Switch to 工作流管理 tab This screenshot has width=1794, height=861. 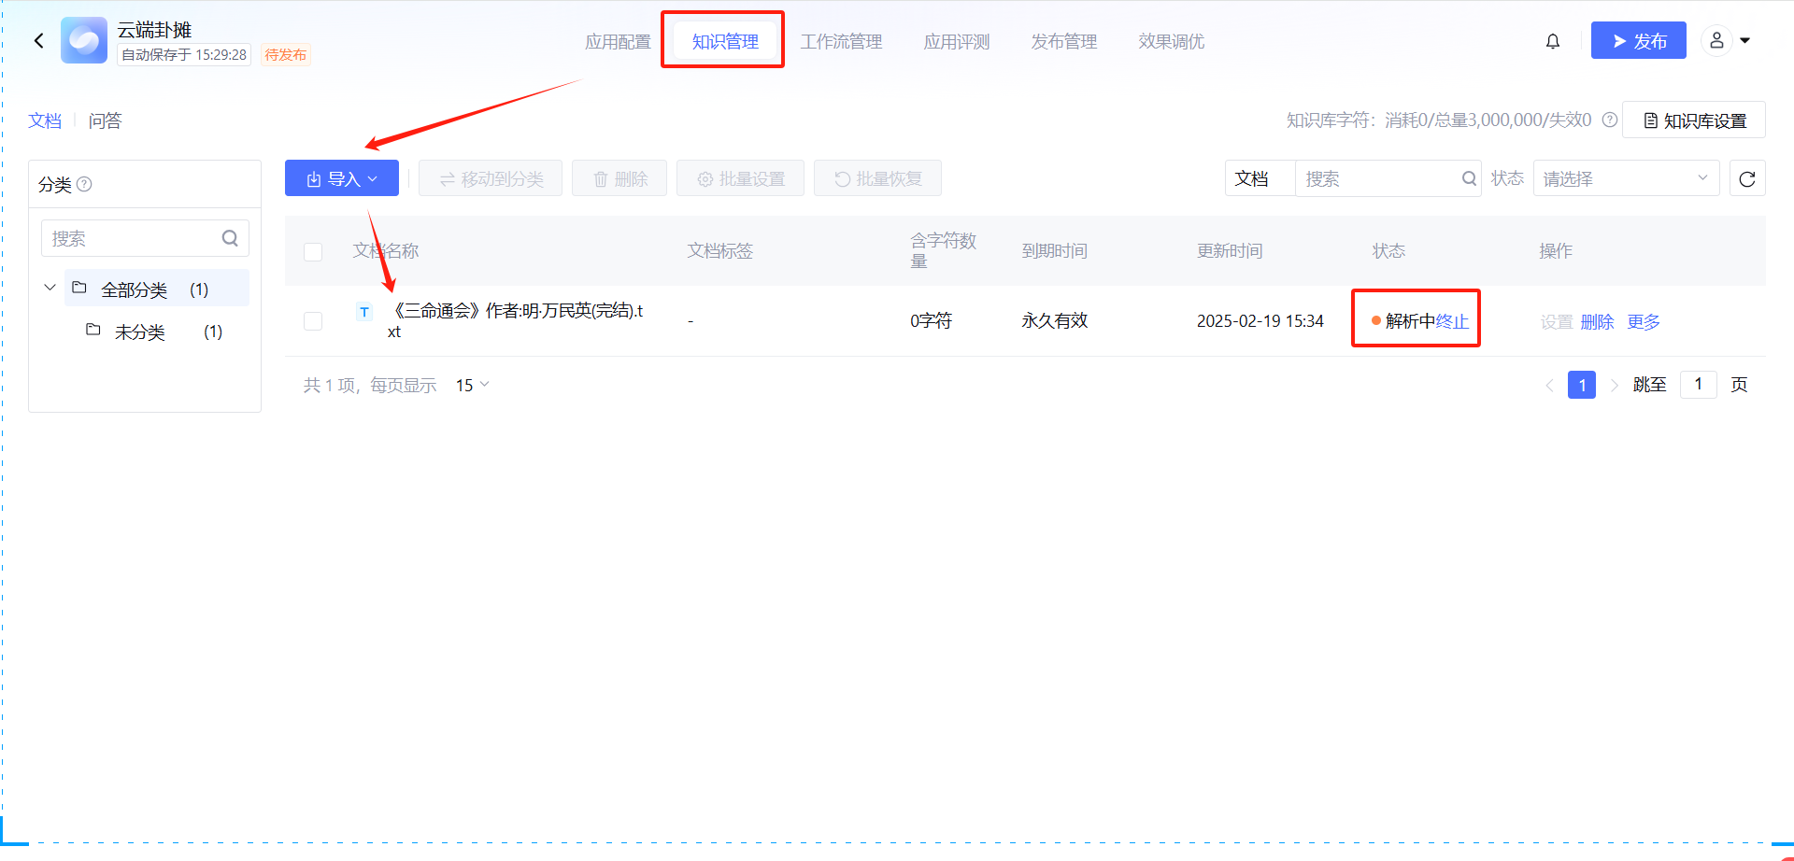(x=841, y=41)
